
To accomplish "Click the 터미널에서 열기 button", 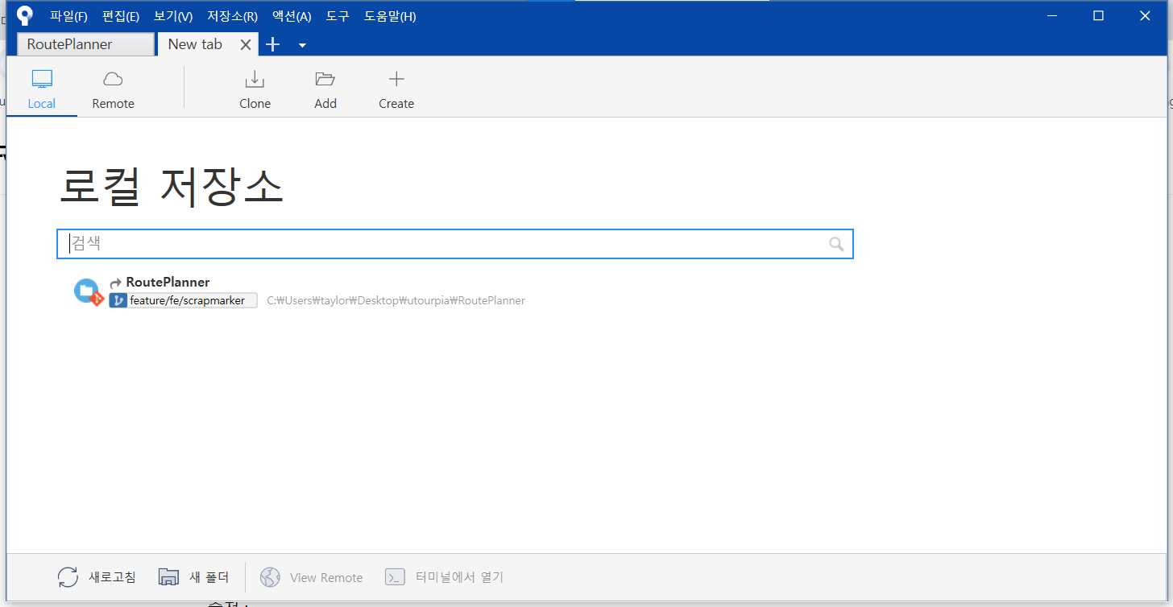I will (x=444, y=577).
